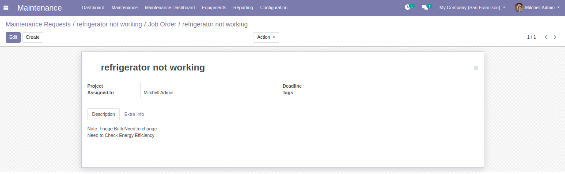Open the Configuration menu
This screenshot has width=565, height=174.
[x=274, y=8]
